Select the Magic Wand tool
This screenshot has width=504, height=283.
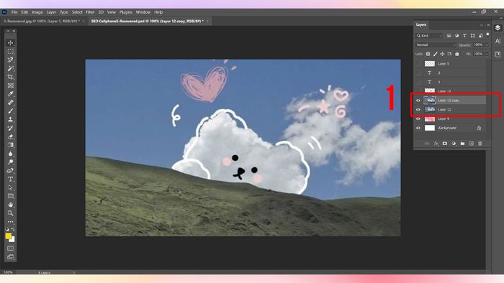11,68
